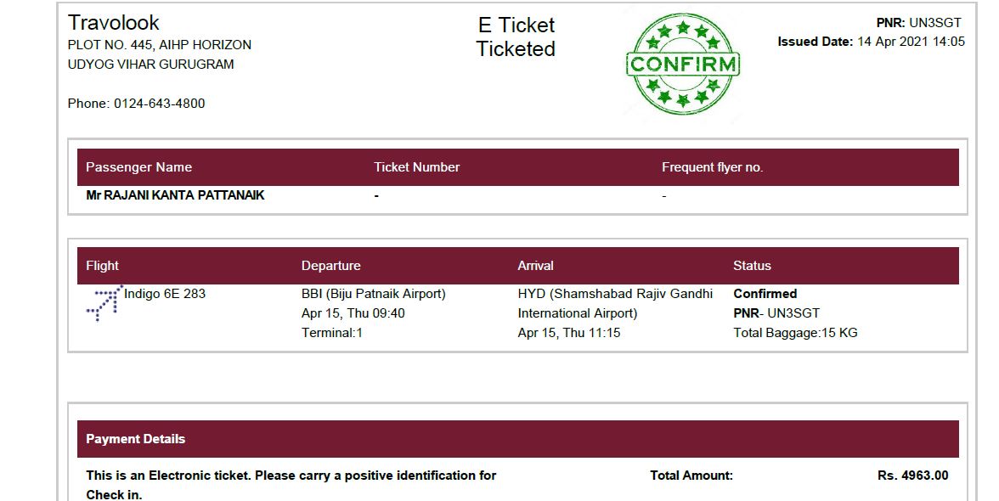999x501 pixels.
Task: Click the bold Confirmed status text
Action: click(765, 294)
